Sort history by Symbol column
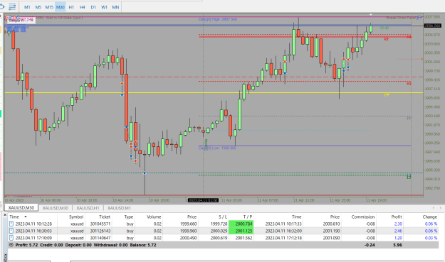The width and height of the screenshot is (445, 262). [76, 217]
